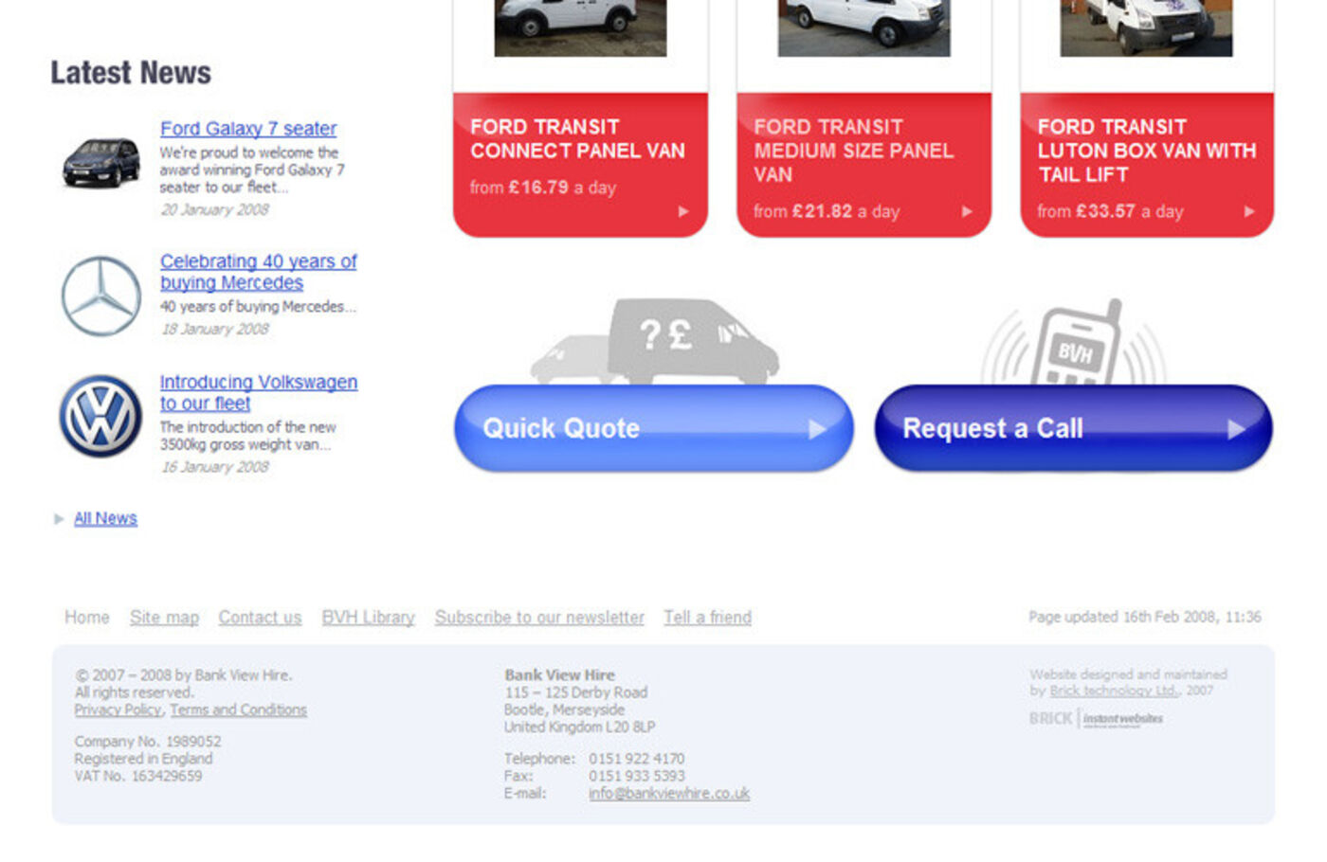1327x862 pixels.
Task: Click the Ford Galaxy car thumbnail
Action: coord(100,162)
